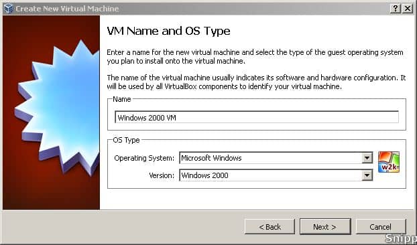Expand the Operating System dropdown arrow
The height and width of the screenshot is (245, 417).
(x=367, y=158)
